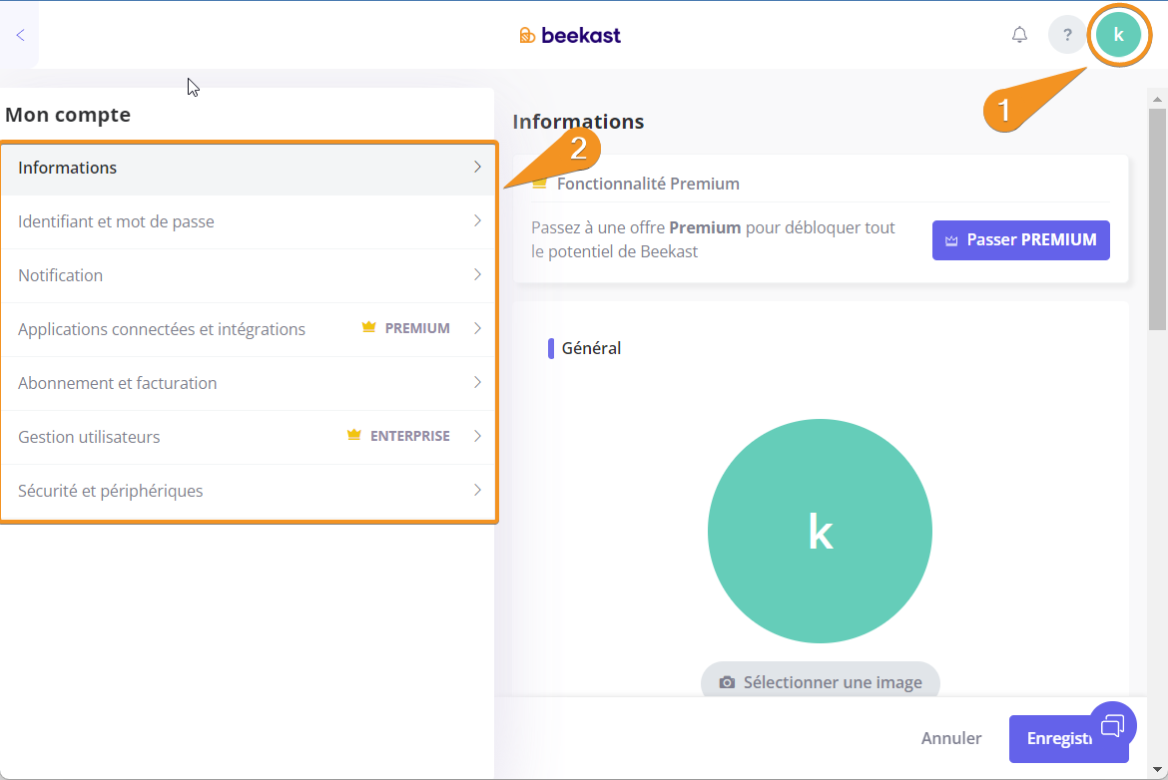
Task: Open the notifications bell
Action: 1019,34
